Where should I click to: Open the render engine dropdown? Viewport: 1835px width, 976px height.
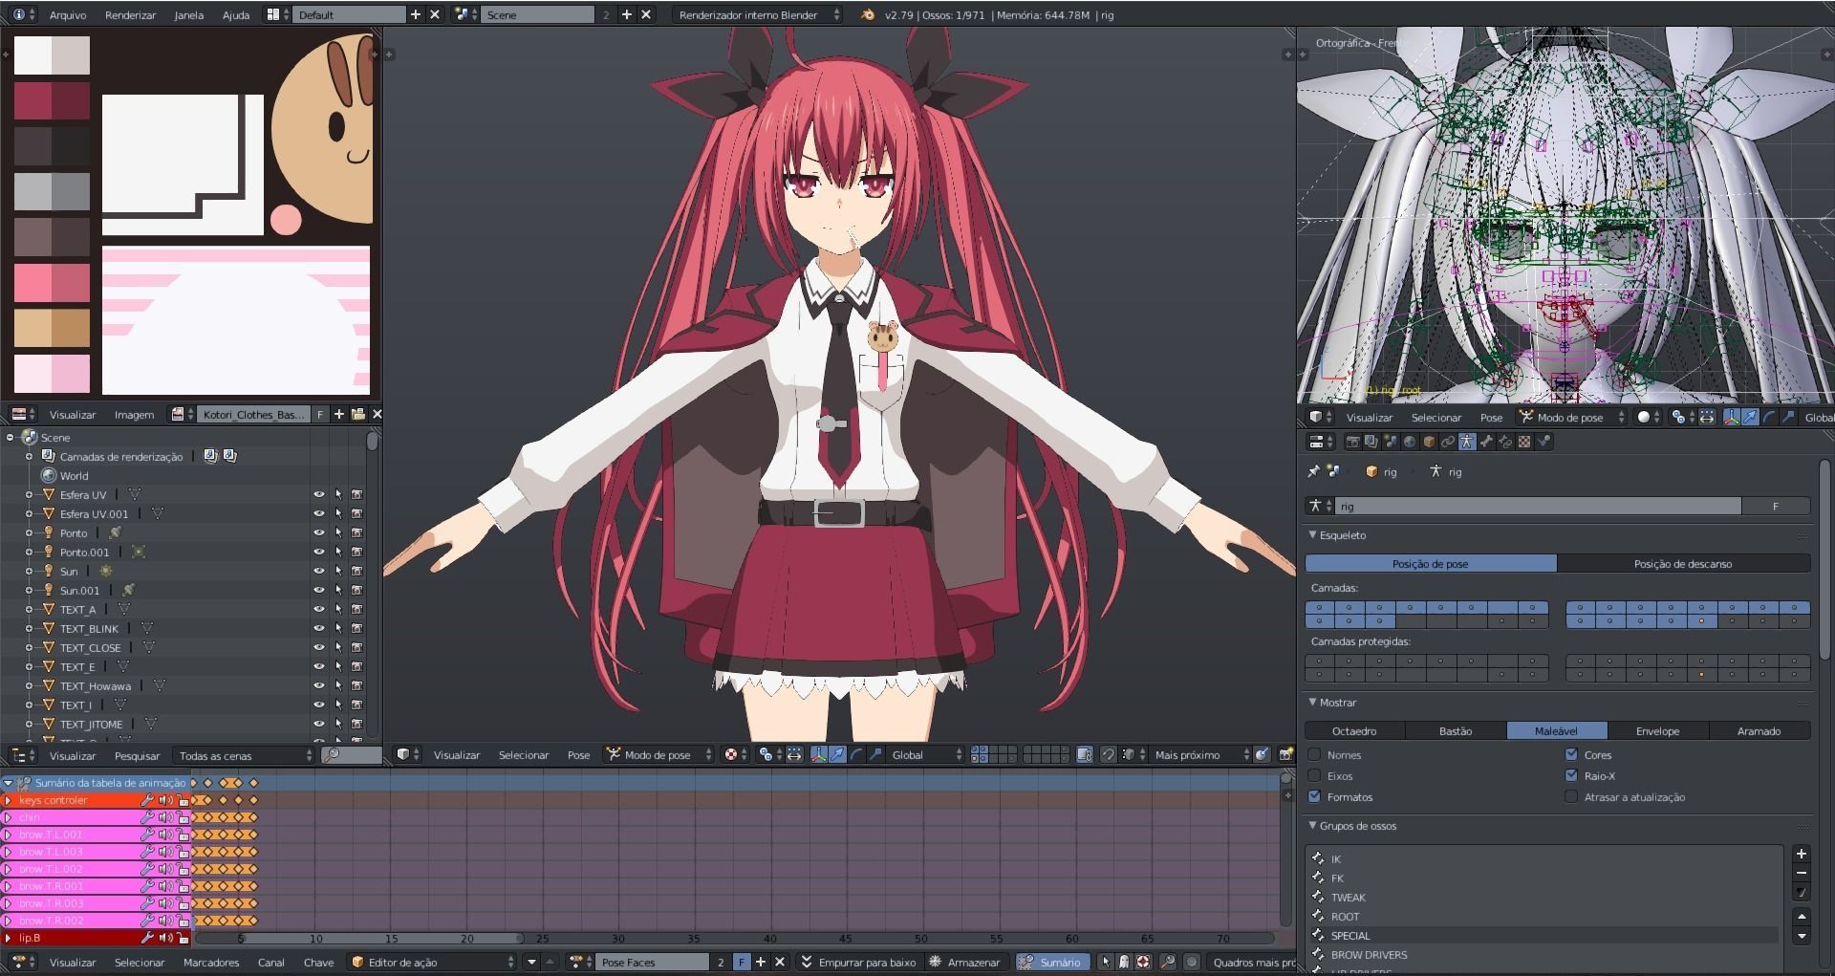757,14
